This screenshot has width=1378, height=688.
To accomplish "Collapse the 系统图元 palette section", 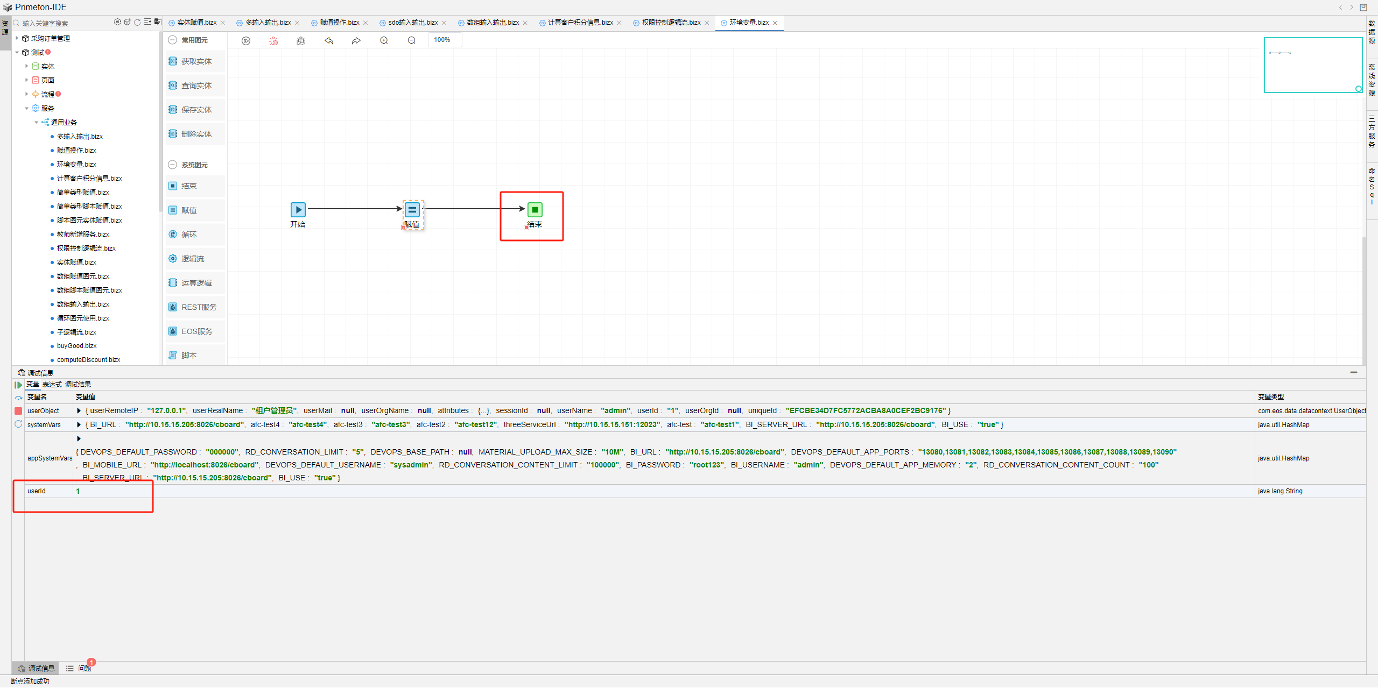I will [x=172, y=165].
